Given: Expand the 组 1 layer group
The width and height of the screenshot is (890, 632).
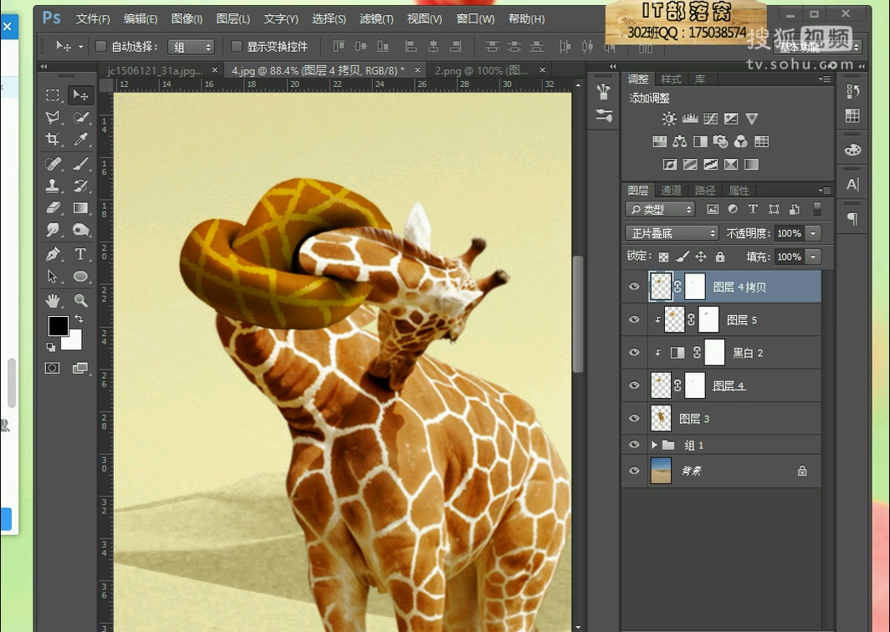Looking at the screenshot, I should 654,445.
